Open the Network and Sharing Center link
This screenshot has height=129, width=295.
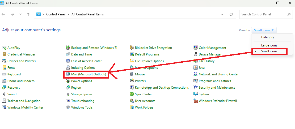coord(218,74)
